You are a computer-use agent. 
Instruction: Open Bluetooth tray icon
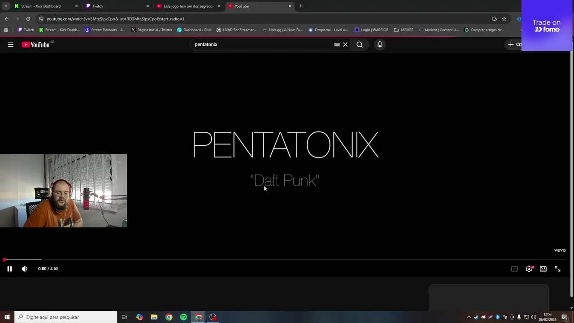click(498, 317)
